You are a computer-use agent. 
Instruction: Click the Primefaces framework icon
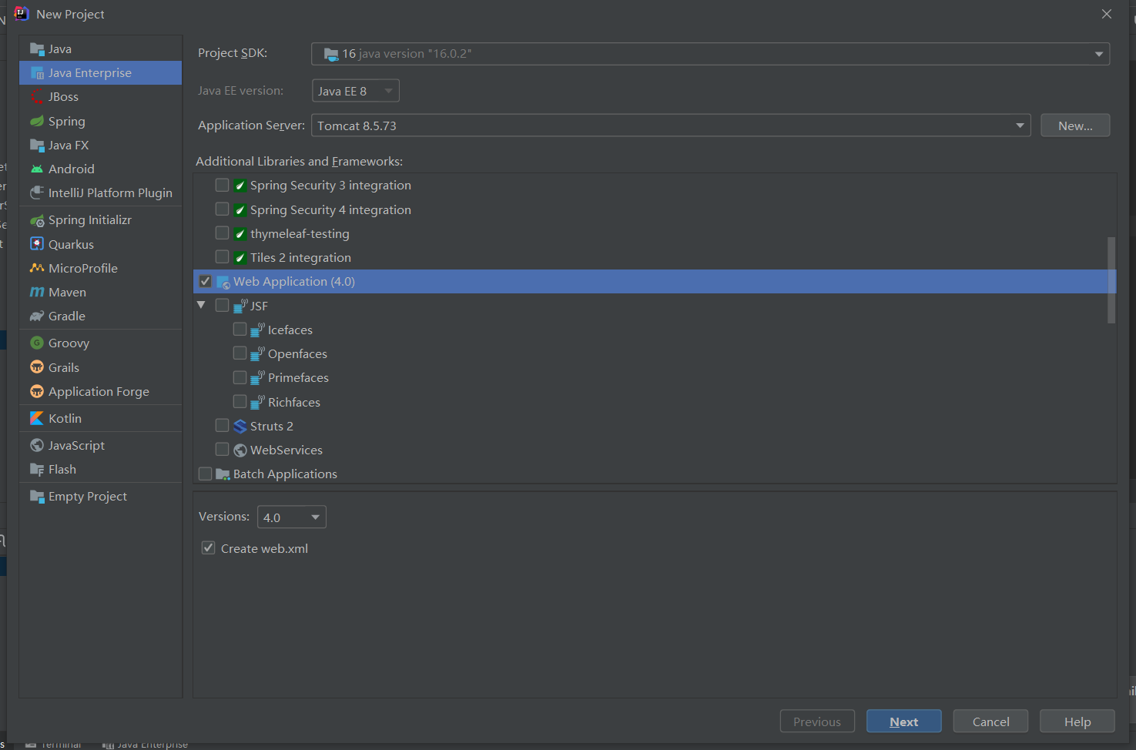257,378
